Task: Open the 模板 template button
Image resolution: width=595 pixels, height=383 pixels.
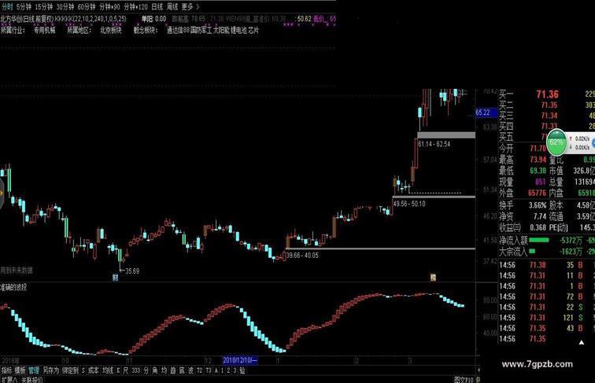Action: click(x=20, y=370)
